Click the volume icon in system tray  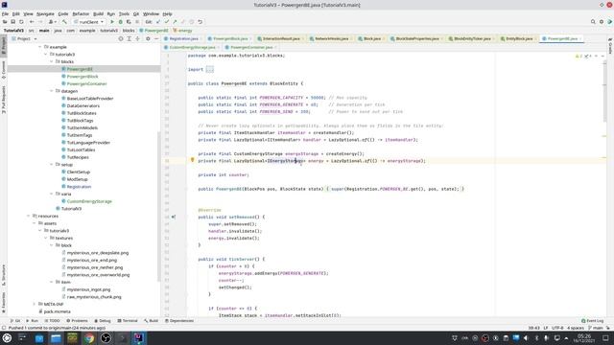tap(526, 338)
